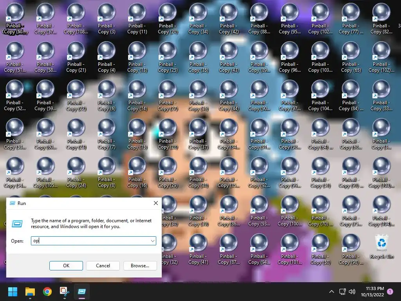This screenshot has height=301, width=401.
Task: Select the Pinball - Copy (11) shortcut
Action: (x=137, y=19)
